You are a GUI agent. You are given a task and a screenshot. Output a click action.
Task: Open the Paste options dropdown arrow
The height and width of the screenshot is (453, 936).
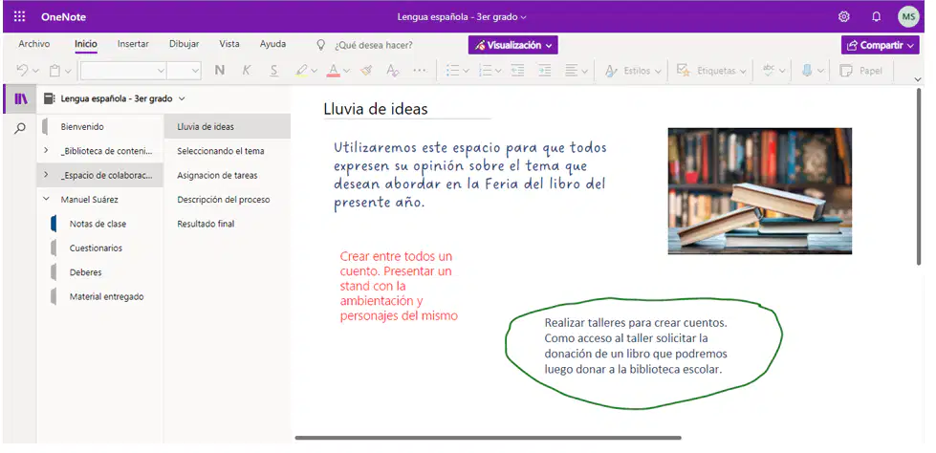pos(68,71)
